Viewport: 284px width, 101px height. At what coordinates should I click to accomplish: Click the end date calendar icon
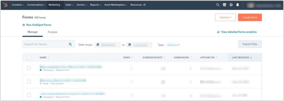click(x=130, y=45)
